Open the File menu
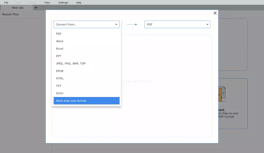Viewport: 264px width, 153px height. coord(6,2)
